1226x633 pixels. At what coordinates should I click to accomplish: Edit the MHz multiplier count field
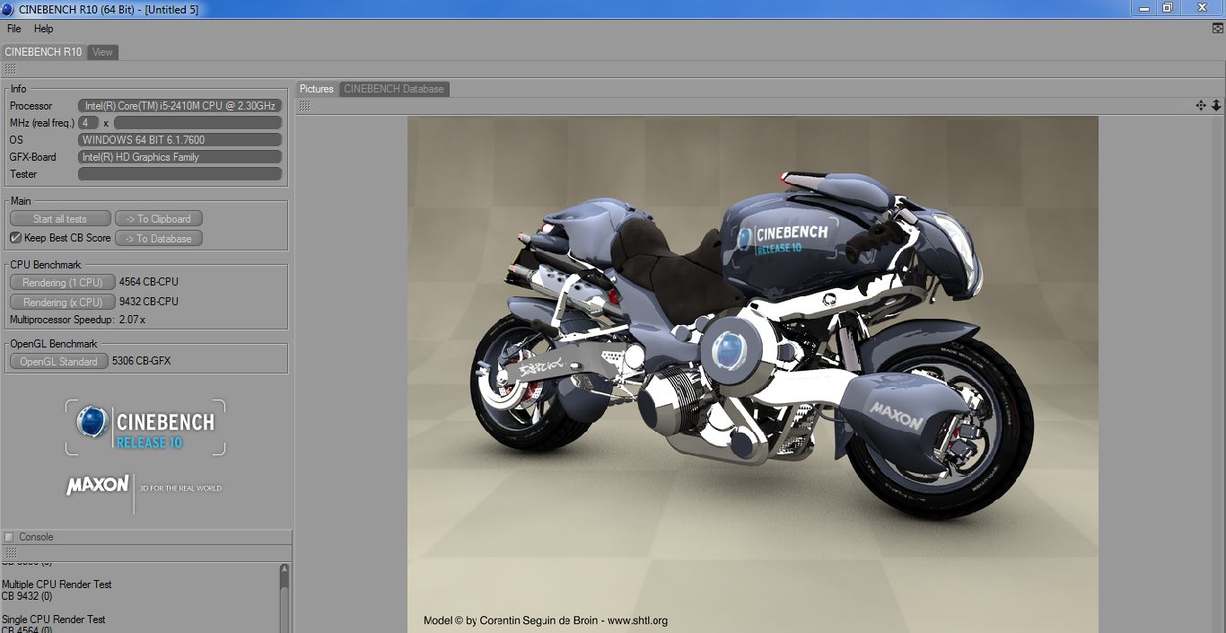click(89, 123)
